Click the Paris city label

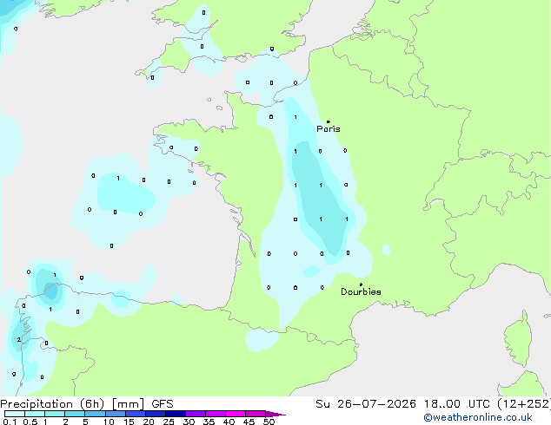click(x=329, y=128)
